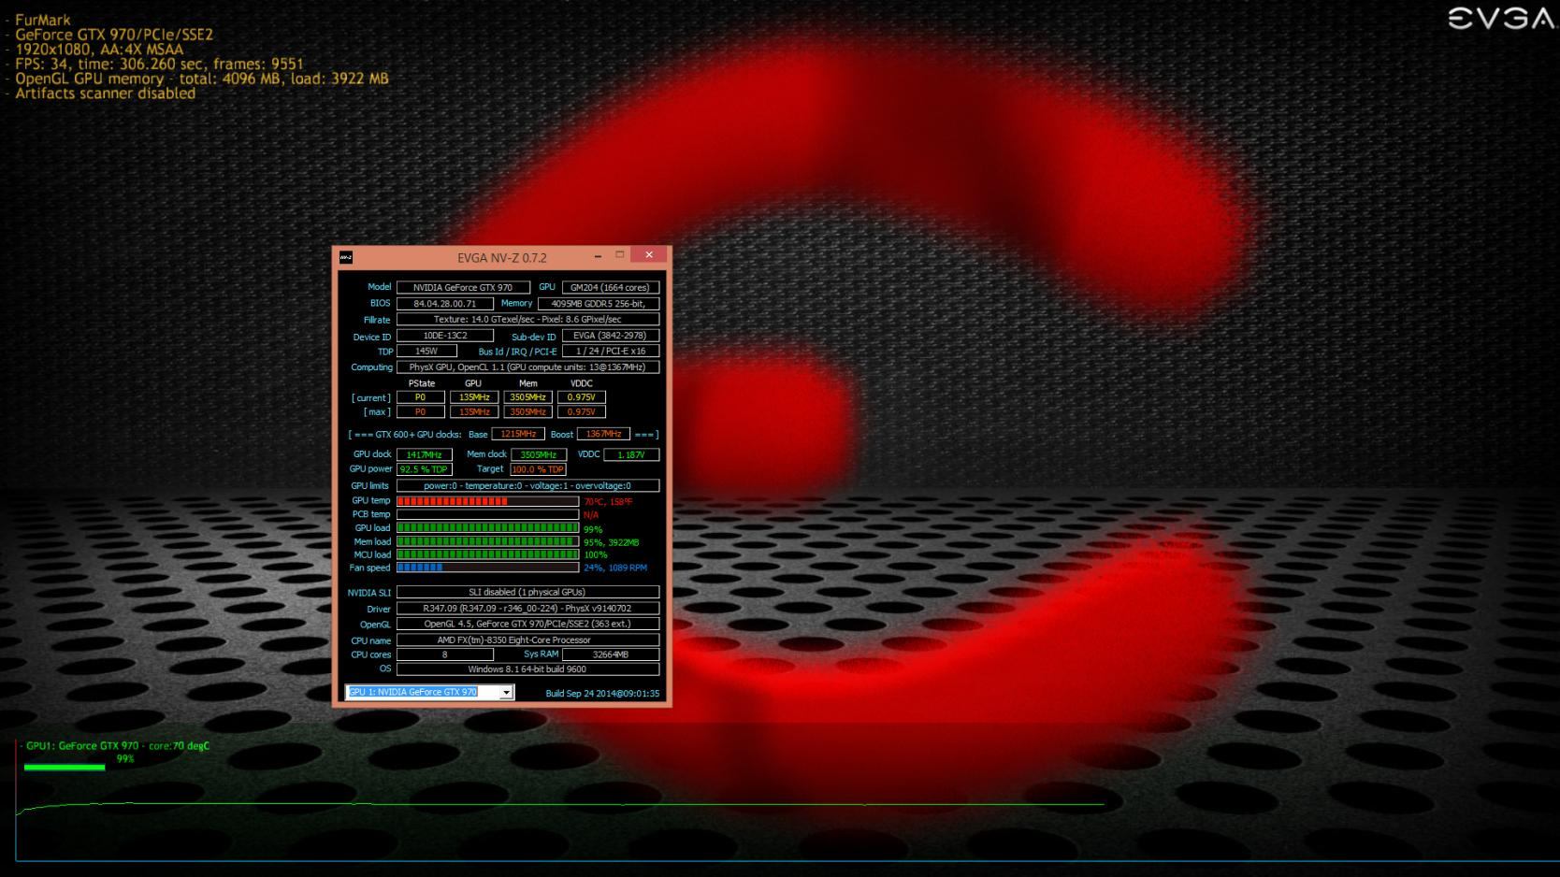Click OS Windows 8.1 64-bit build 9600 field
Screen dimensions: 1560x877
pos(527,669)
